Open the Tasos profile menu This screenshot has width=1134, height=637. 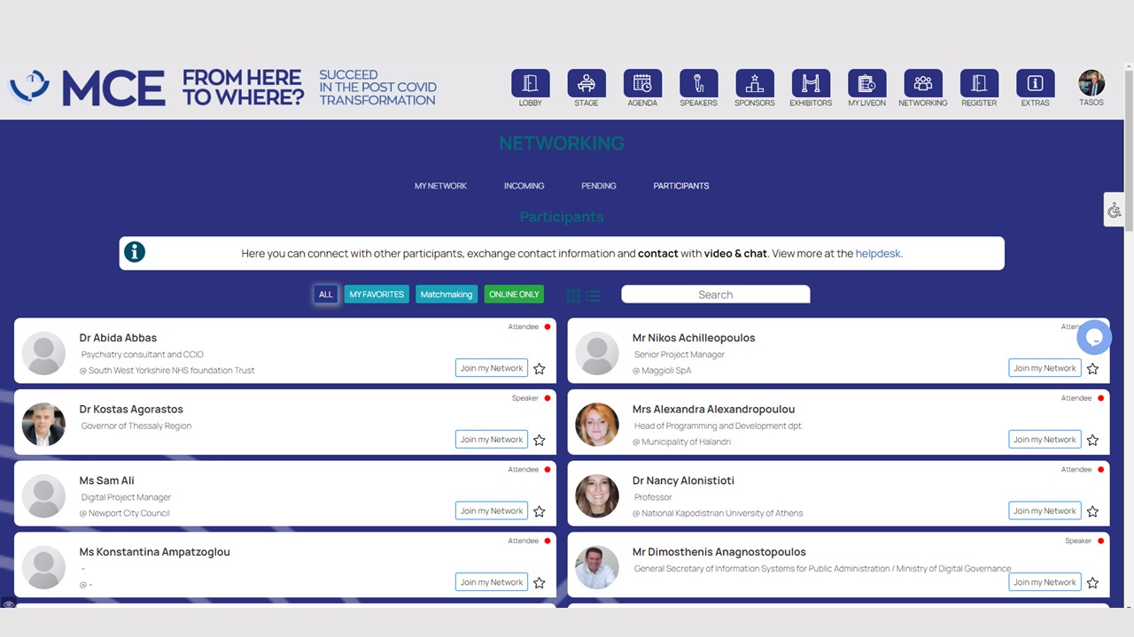click(1091, 84)
